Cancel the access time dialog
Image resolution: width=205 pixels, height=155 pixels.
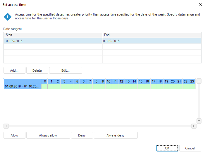pos(190,148)
